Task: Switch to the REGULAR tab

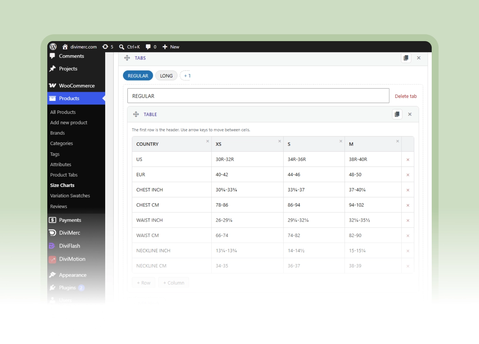Action: click(138, 76)
